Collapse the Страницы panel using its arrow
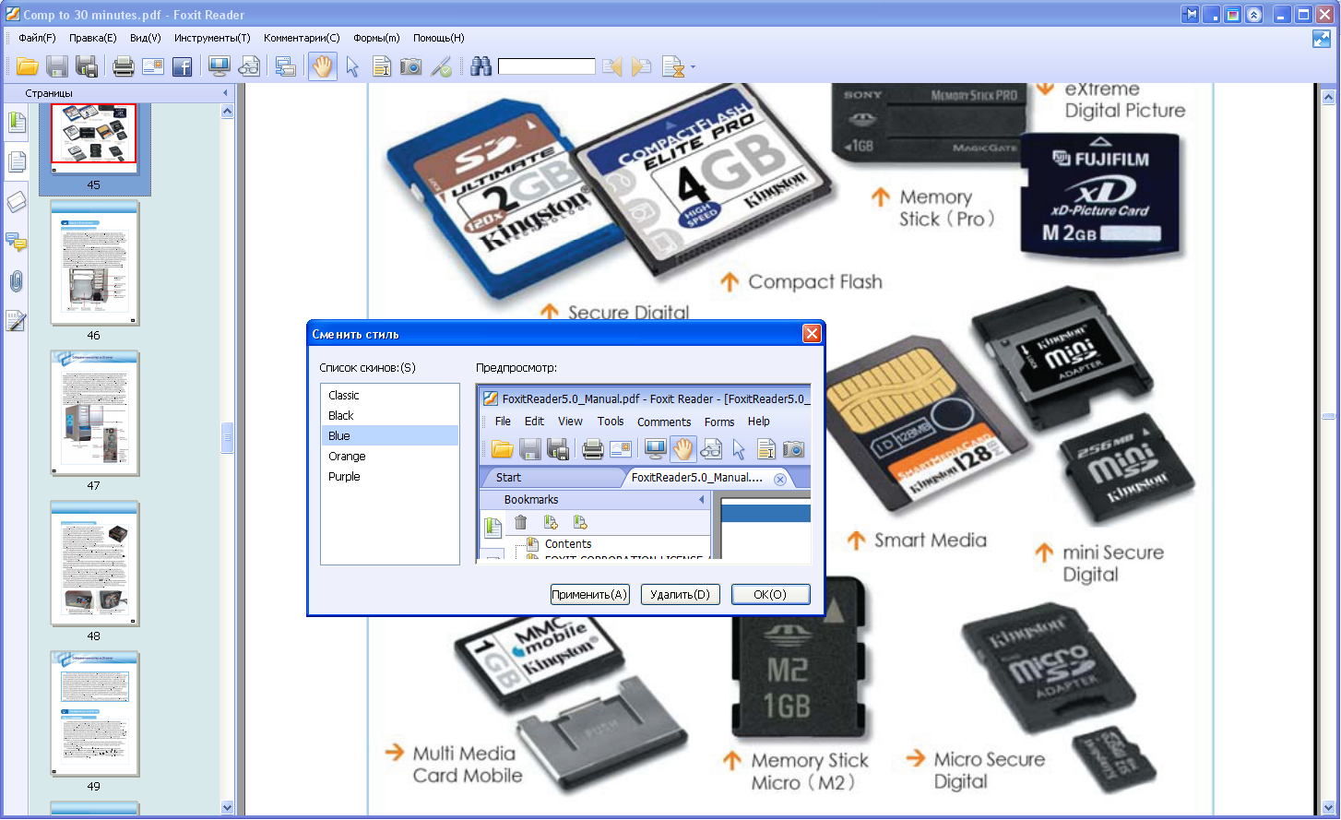The height and width of the screenshot is (820, 1341). [225, 93]
